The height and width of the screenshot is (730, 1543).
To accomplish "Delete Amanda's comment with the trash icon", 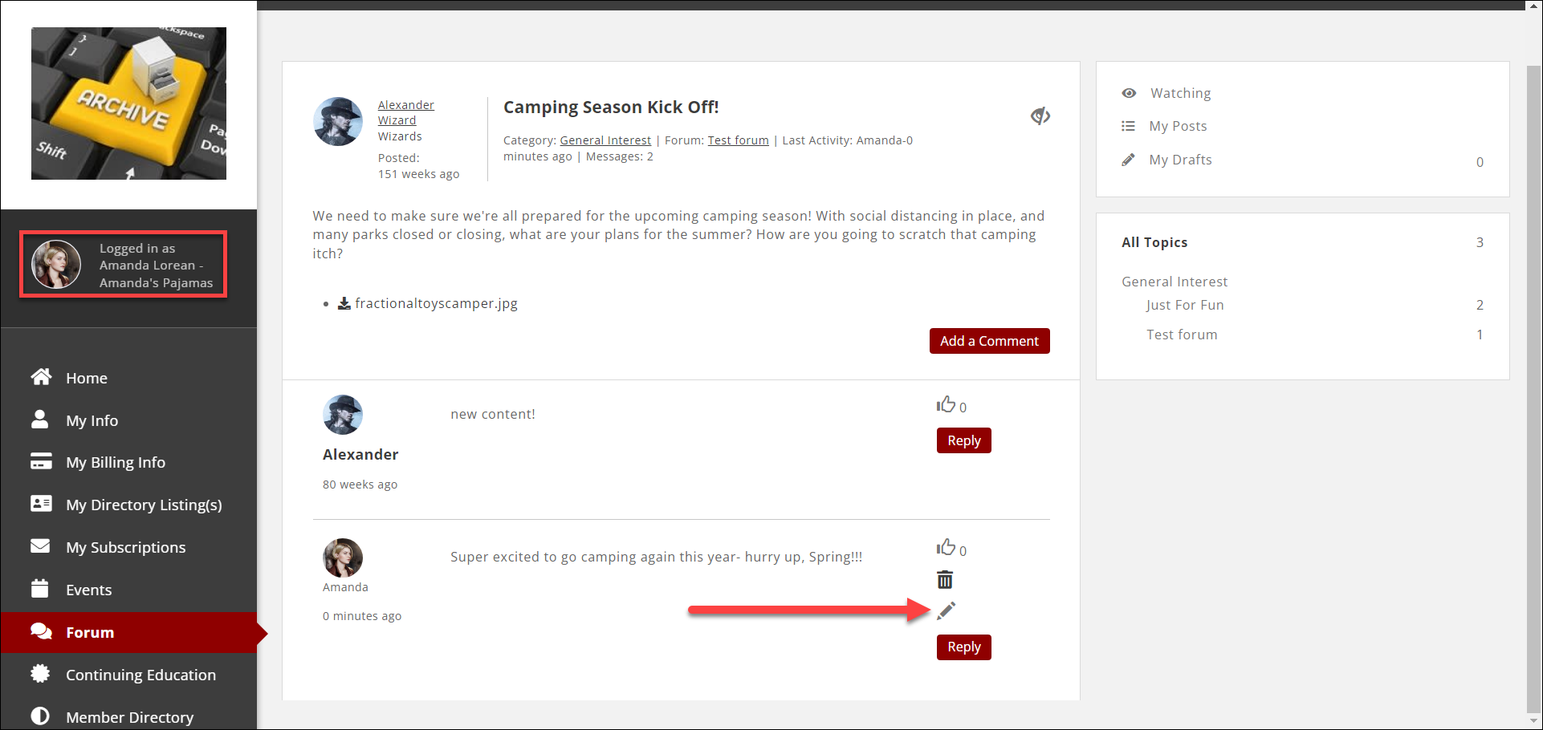I will coord(945,579).
